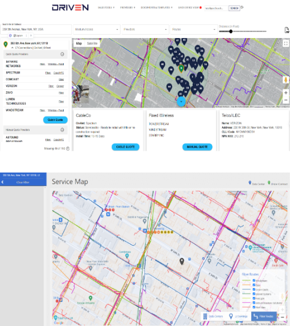The image size is (290, 326).
Task: Click Fiber link for Astound Broadband
Action: point(48,139)
